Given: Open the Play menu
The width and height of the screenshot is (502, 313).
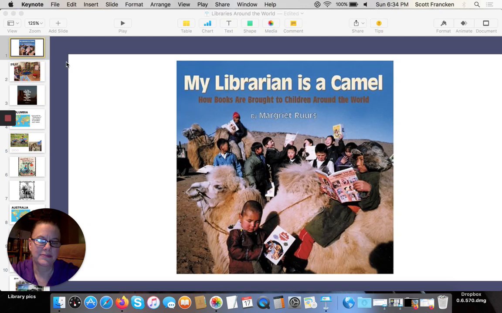Looking at the screenshot, I should click(202, 4).
